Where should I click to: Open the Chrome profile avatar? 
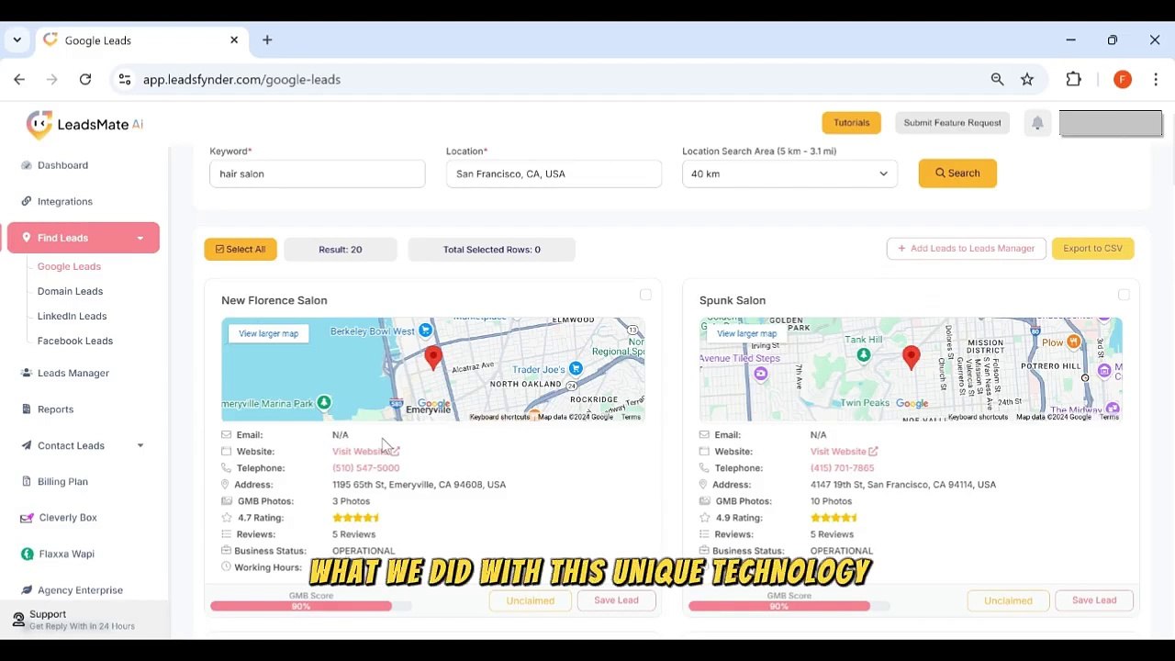1122,80
